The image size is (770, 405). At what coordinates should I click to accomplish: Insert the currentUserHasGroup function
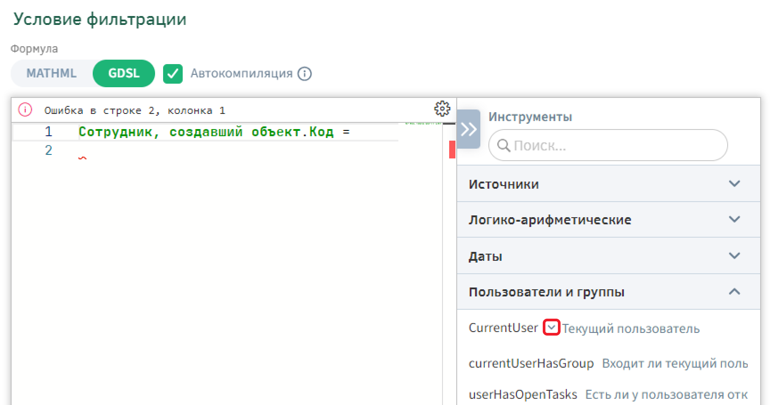point(531,364)
